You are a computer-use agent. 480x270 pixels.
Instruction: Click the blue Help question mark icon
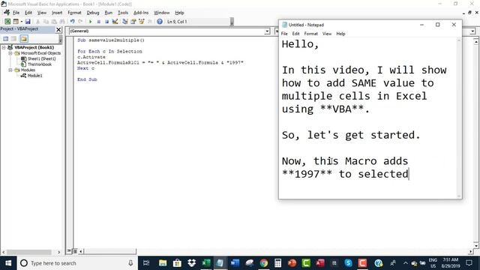[x=160, y=22]
